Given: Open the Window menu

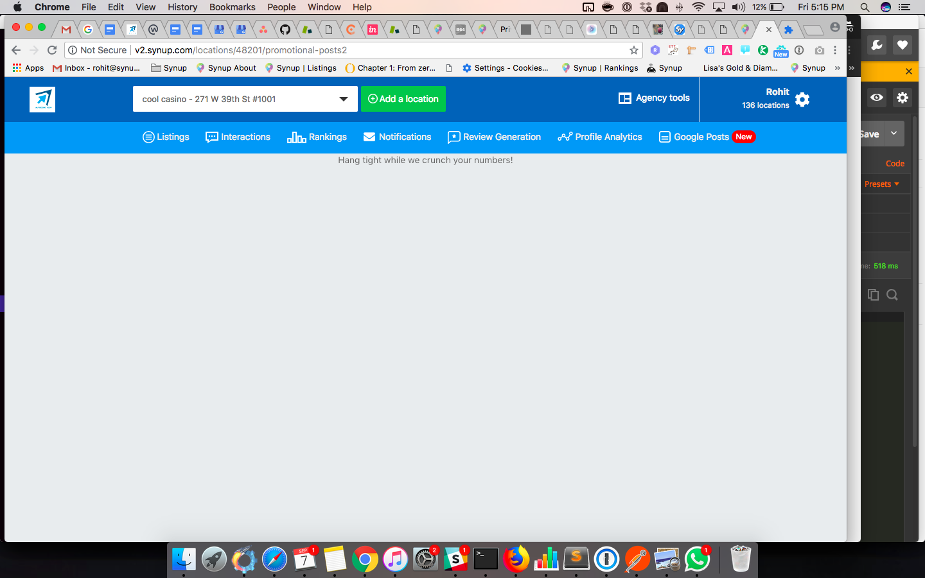Looking at the screenshot, I should coord(324,7).
